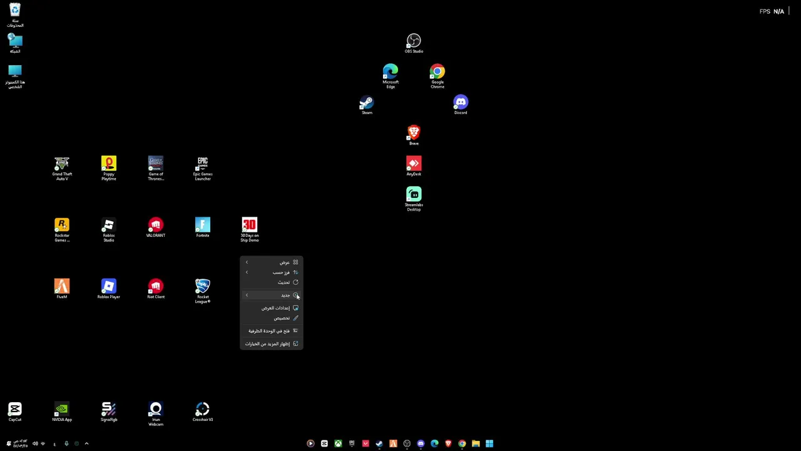
Task: Launch Edge from the taskbar
Action: click(x=434, y=443)
